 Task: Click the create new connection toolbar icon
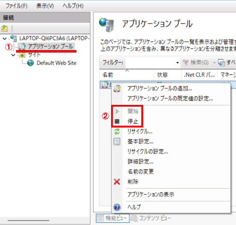coord(4,28)
